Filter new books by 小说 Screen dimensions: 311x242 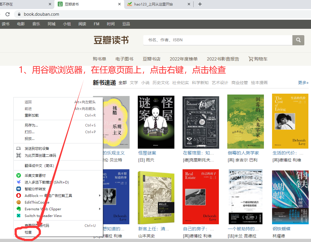145,83
